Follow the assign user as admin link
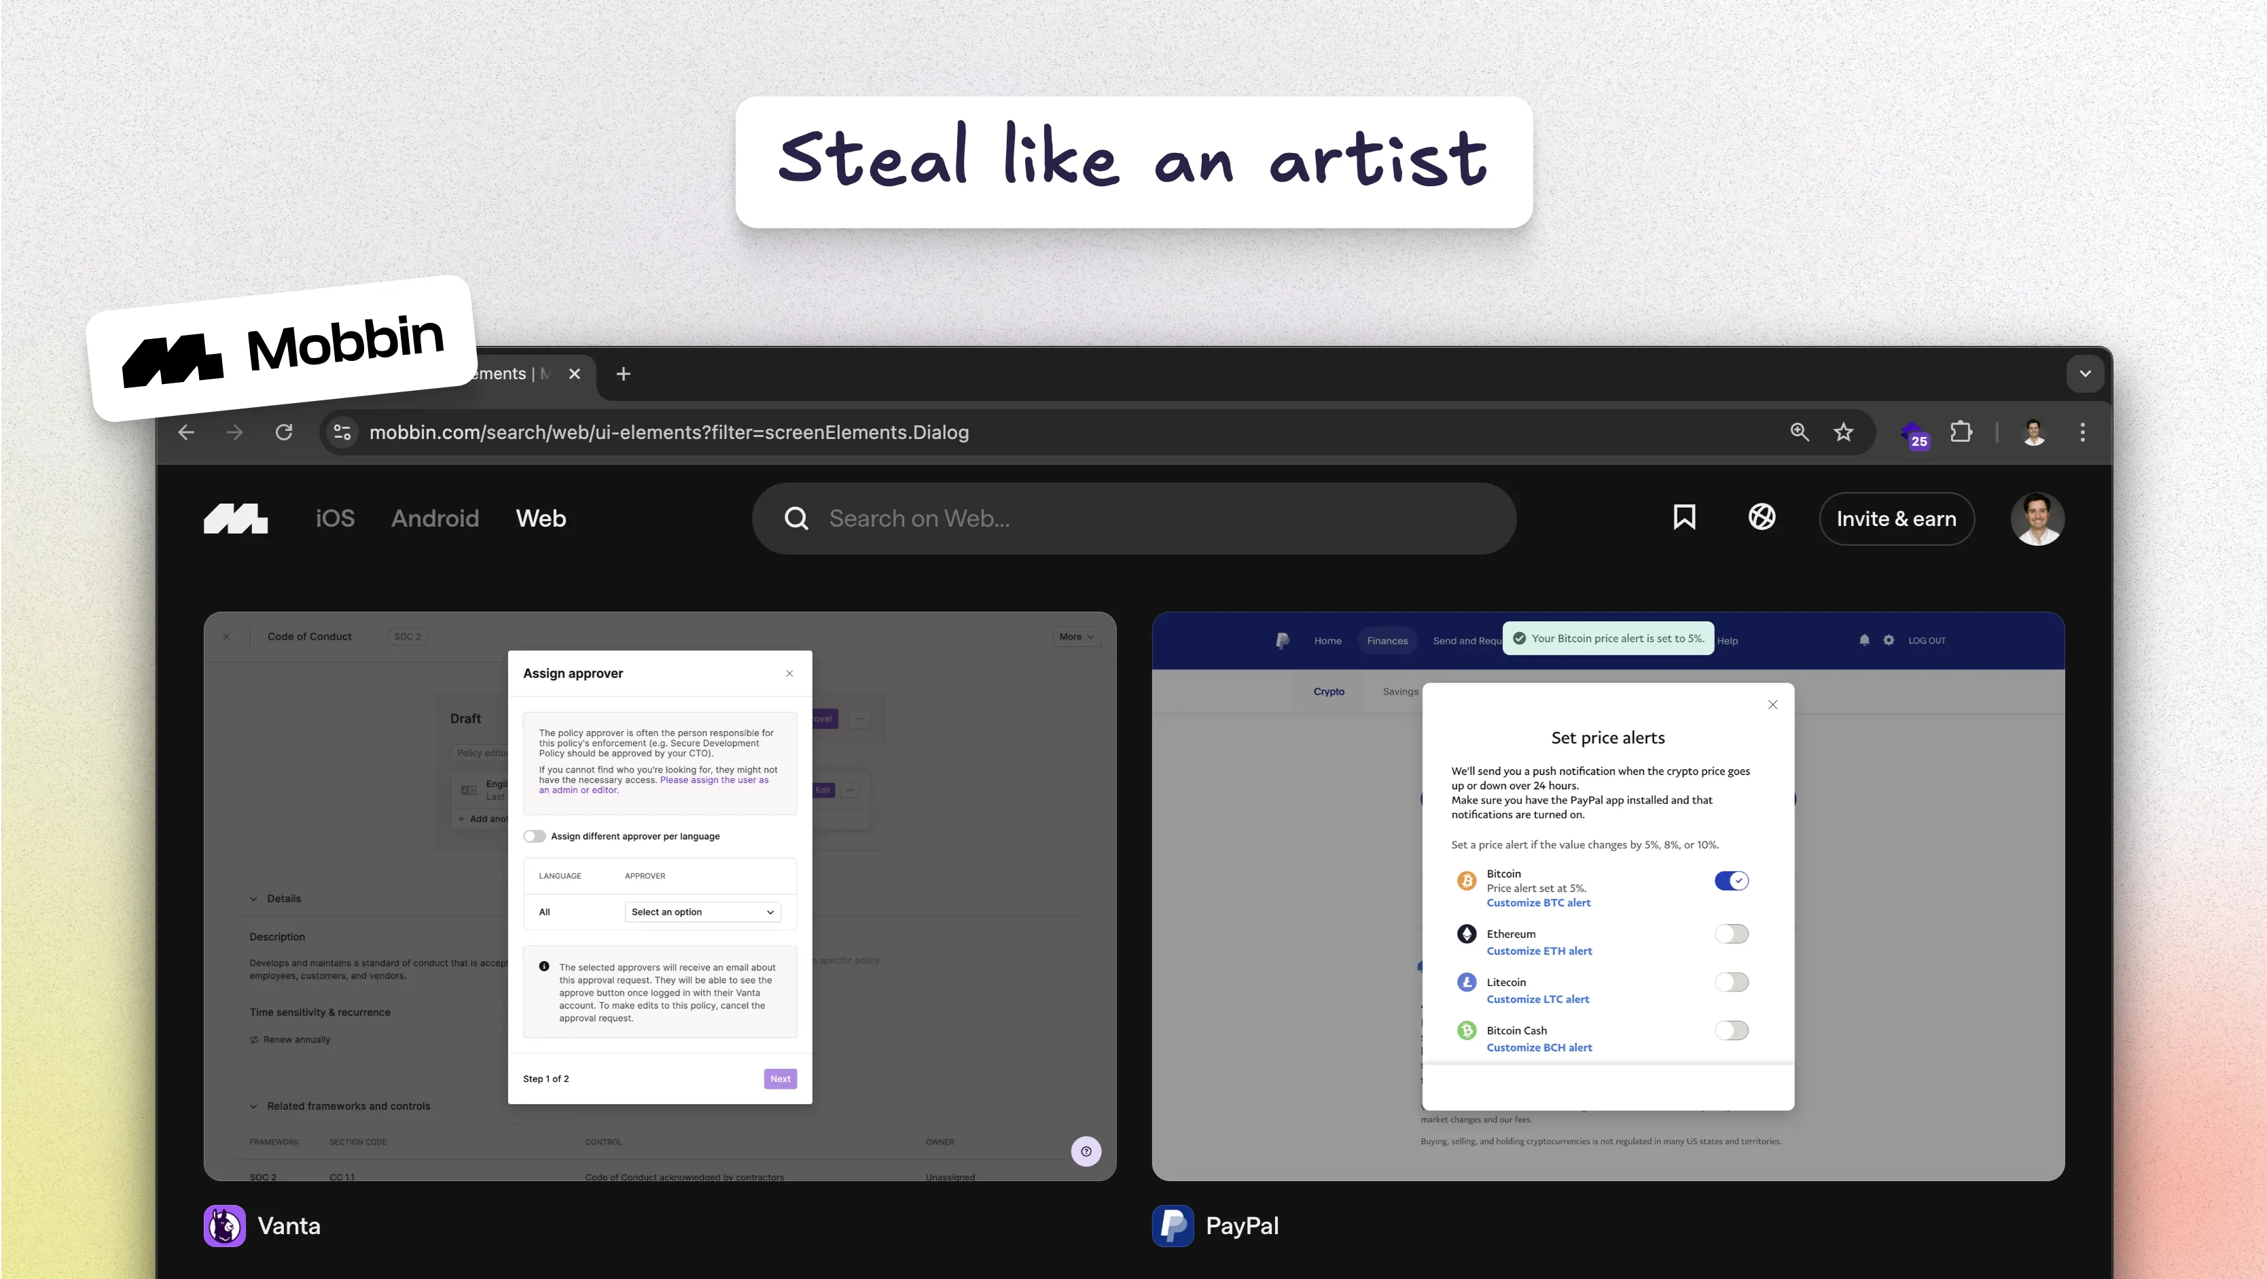 [654, 785]
